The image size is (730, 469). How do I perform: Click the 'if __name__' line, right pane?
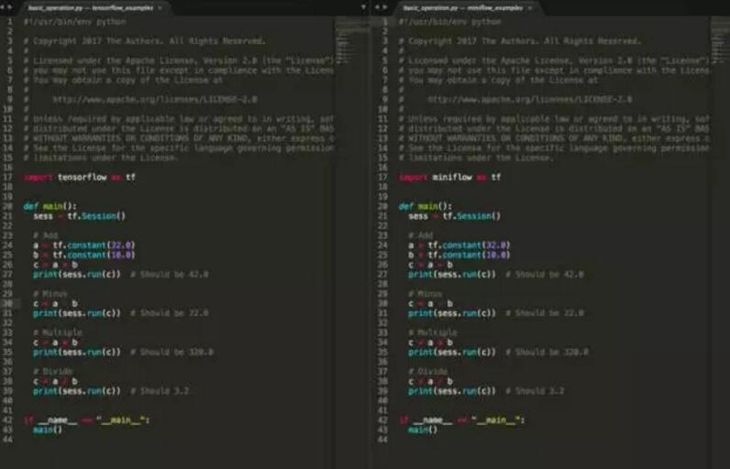[x=462, y=420]
